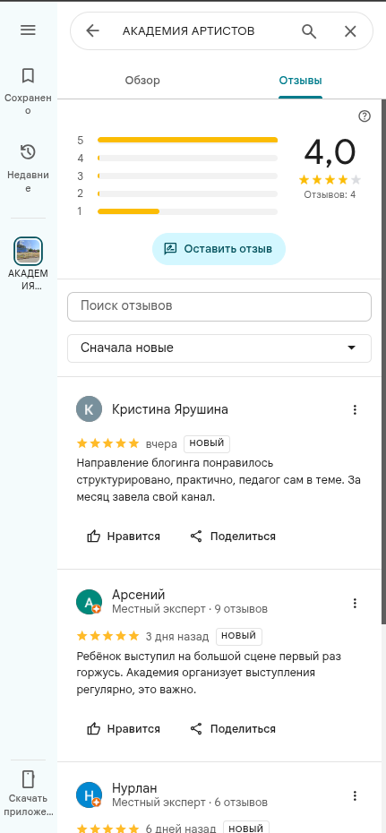Select the 1-star rating bar
Screen dimensions: 386x833
point(187,211)
